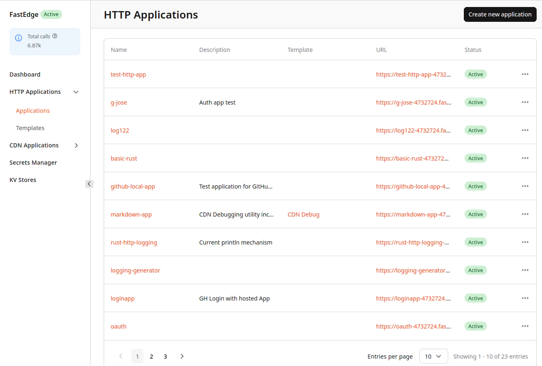Click the Create new application button
Image resolution: width=542 pixels, height=366 pixels.
pyautogui.click(x=500, y=14)
